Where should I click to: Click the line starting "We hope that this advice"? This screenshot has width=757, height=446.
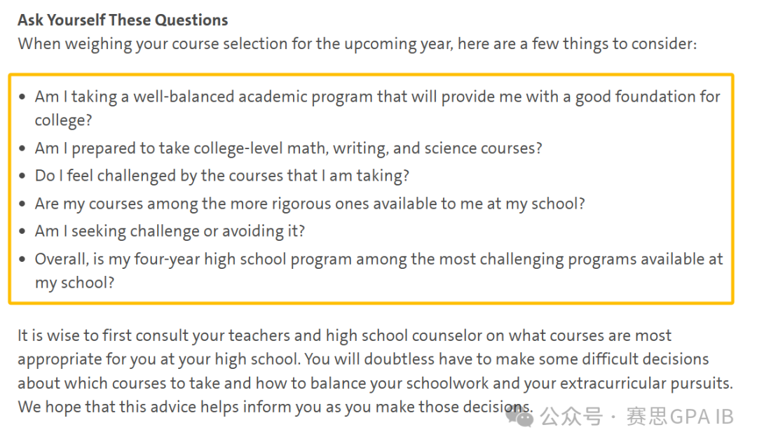point(275,407)
